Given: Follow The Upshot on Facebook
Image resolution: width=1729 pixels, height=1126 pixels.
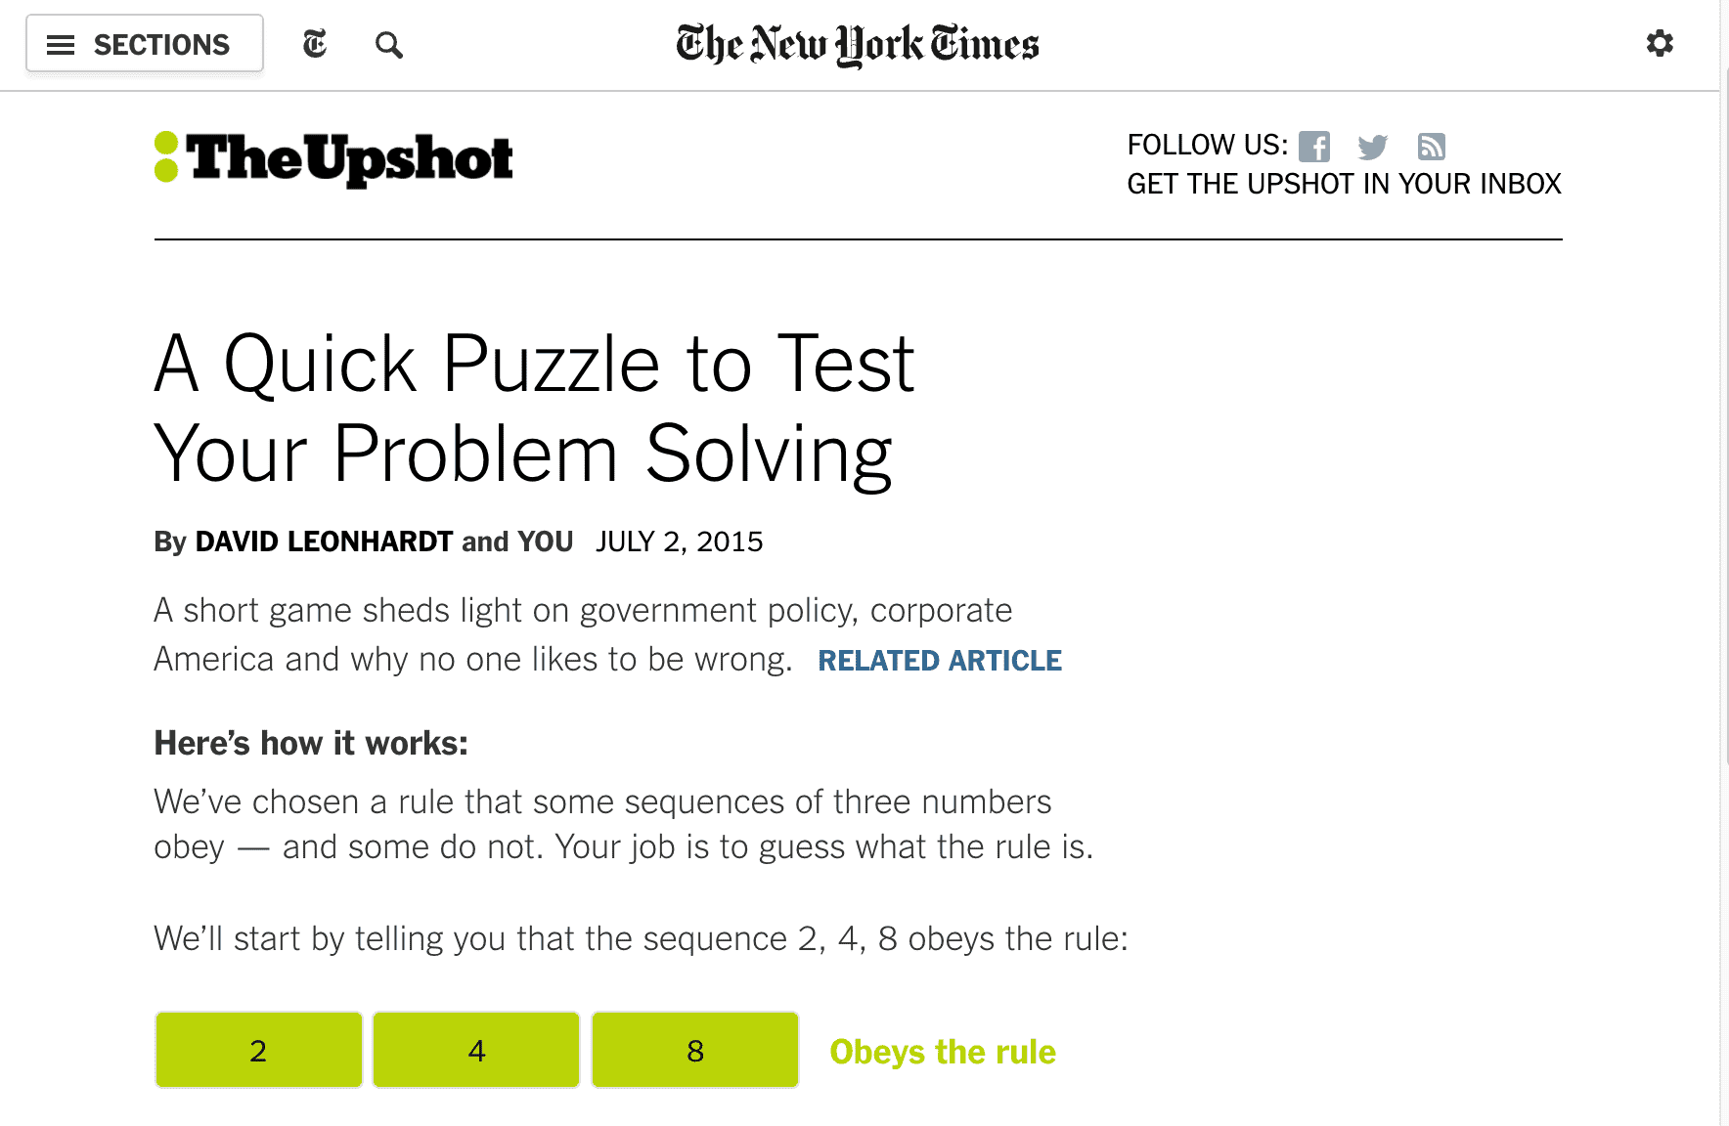Looking at the screenshot, I should [1313, 147].
